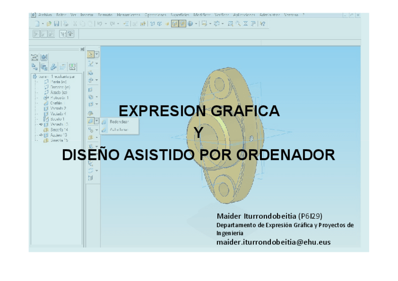398x281 pixels.
Task: Save the part with the diskette icon
Action: click(x=57, y=24)
